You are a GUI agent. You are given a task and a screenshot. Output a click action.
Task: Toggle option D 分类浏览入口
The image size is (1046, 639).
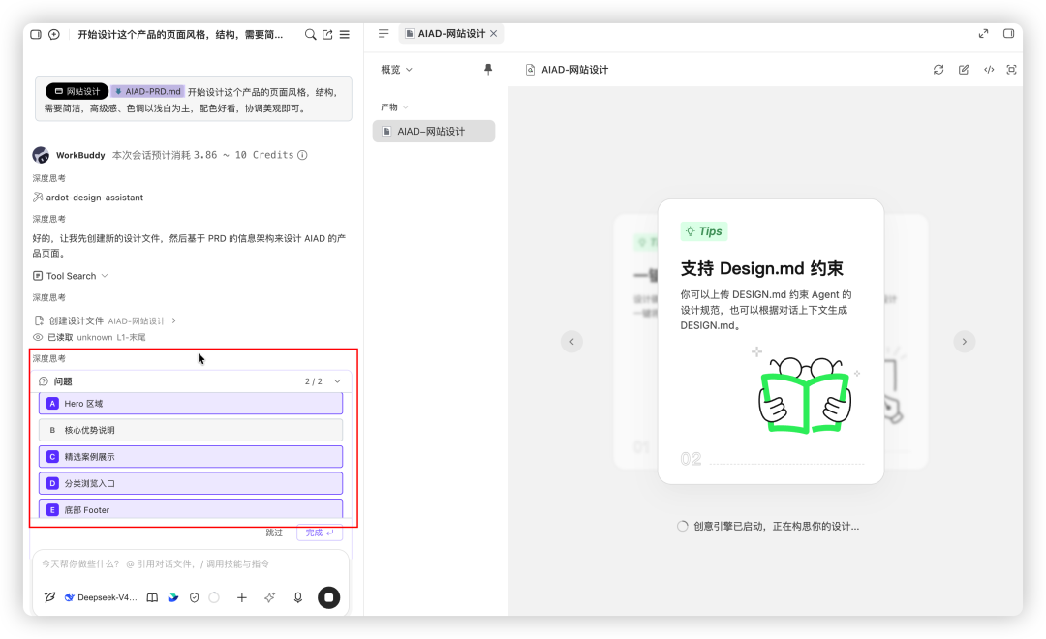[191, 483]
